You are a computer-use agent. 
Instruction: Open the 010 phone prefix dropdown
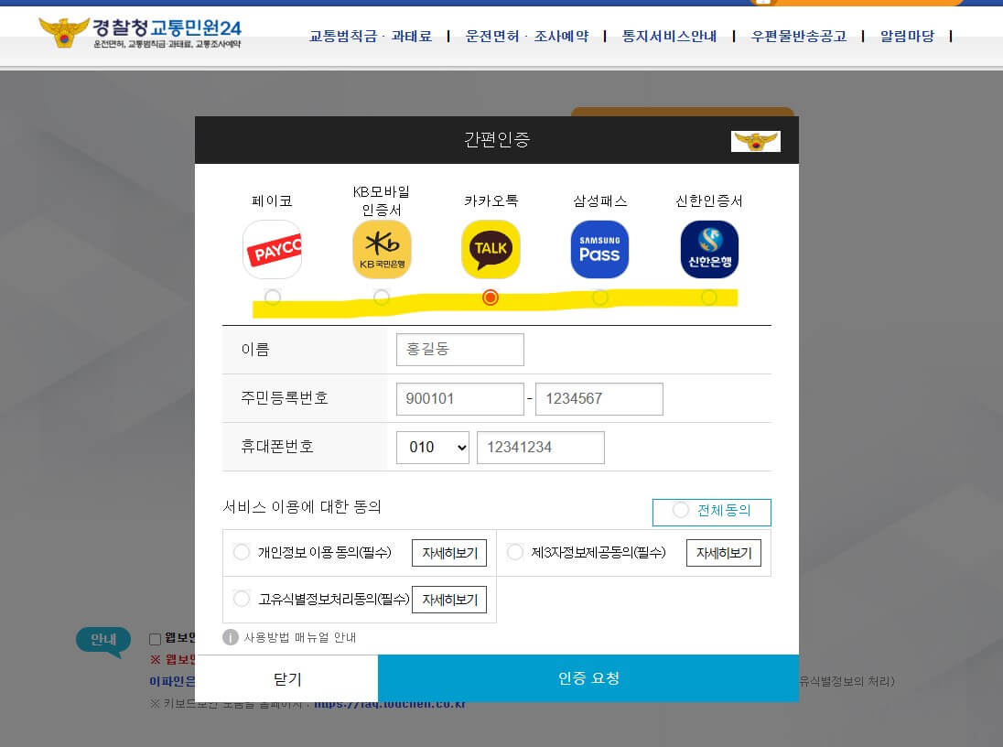point(433,447)
